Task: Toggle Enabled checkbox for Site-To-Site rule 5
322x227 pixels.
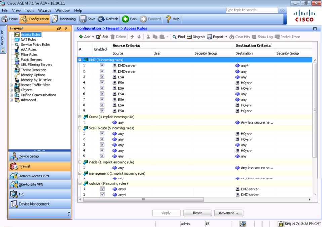Action: (x=102, y=156)
